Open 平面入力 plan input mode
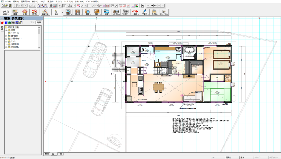This screenshot has height=159, width=281. point(6,12)
